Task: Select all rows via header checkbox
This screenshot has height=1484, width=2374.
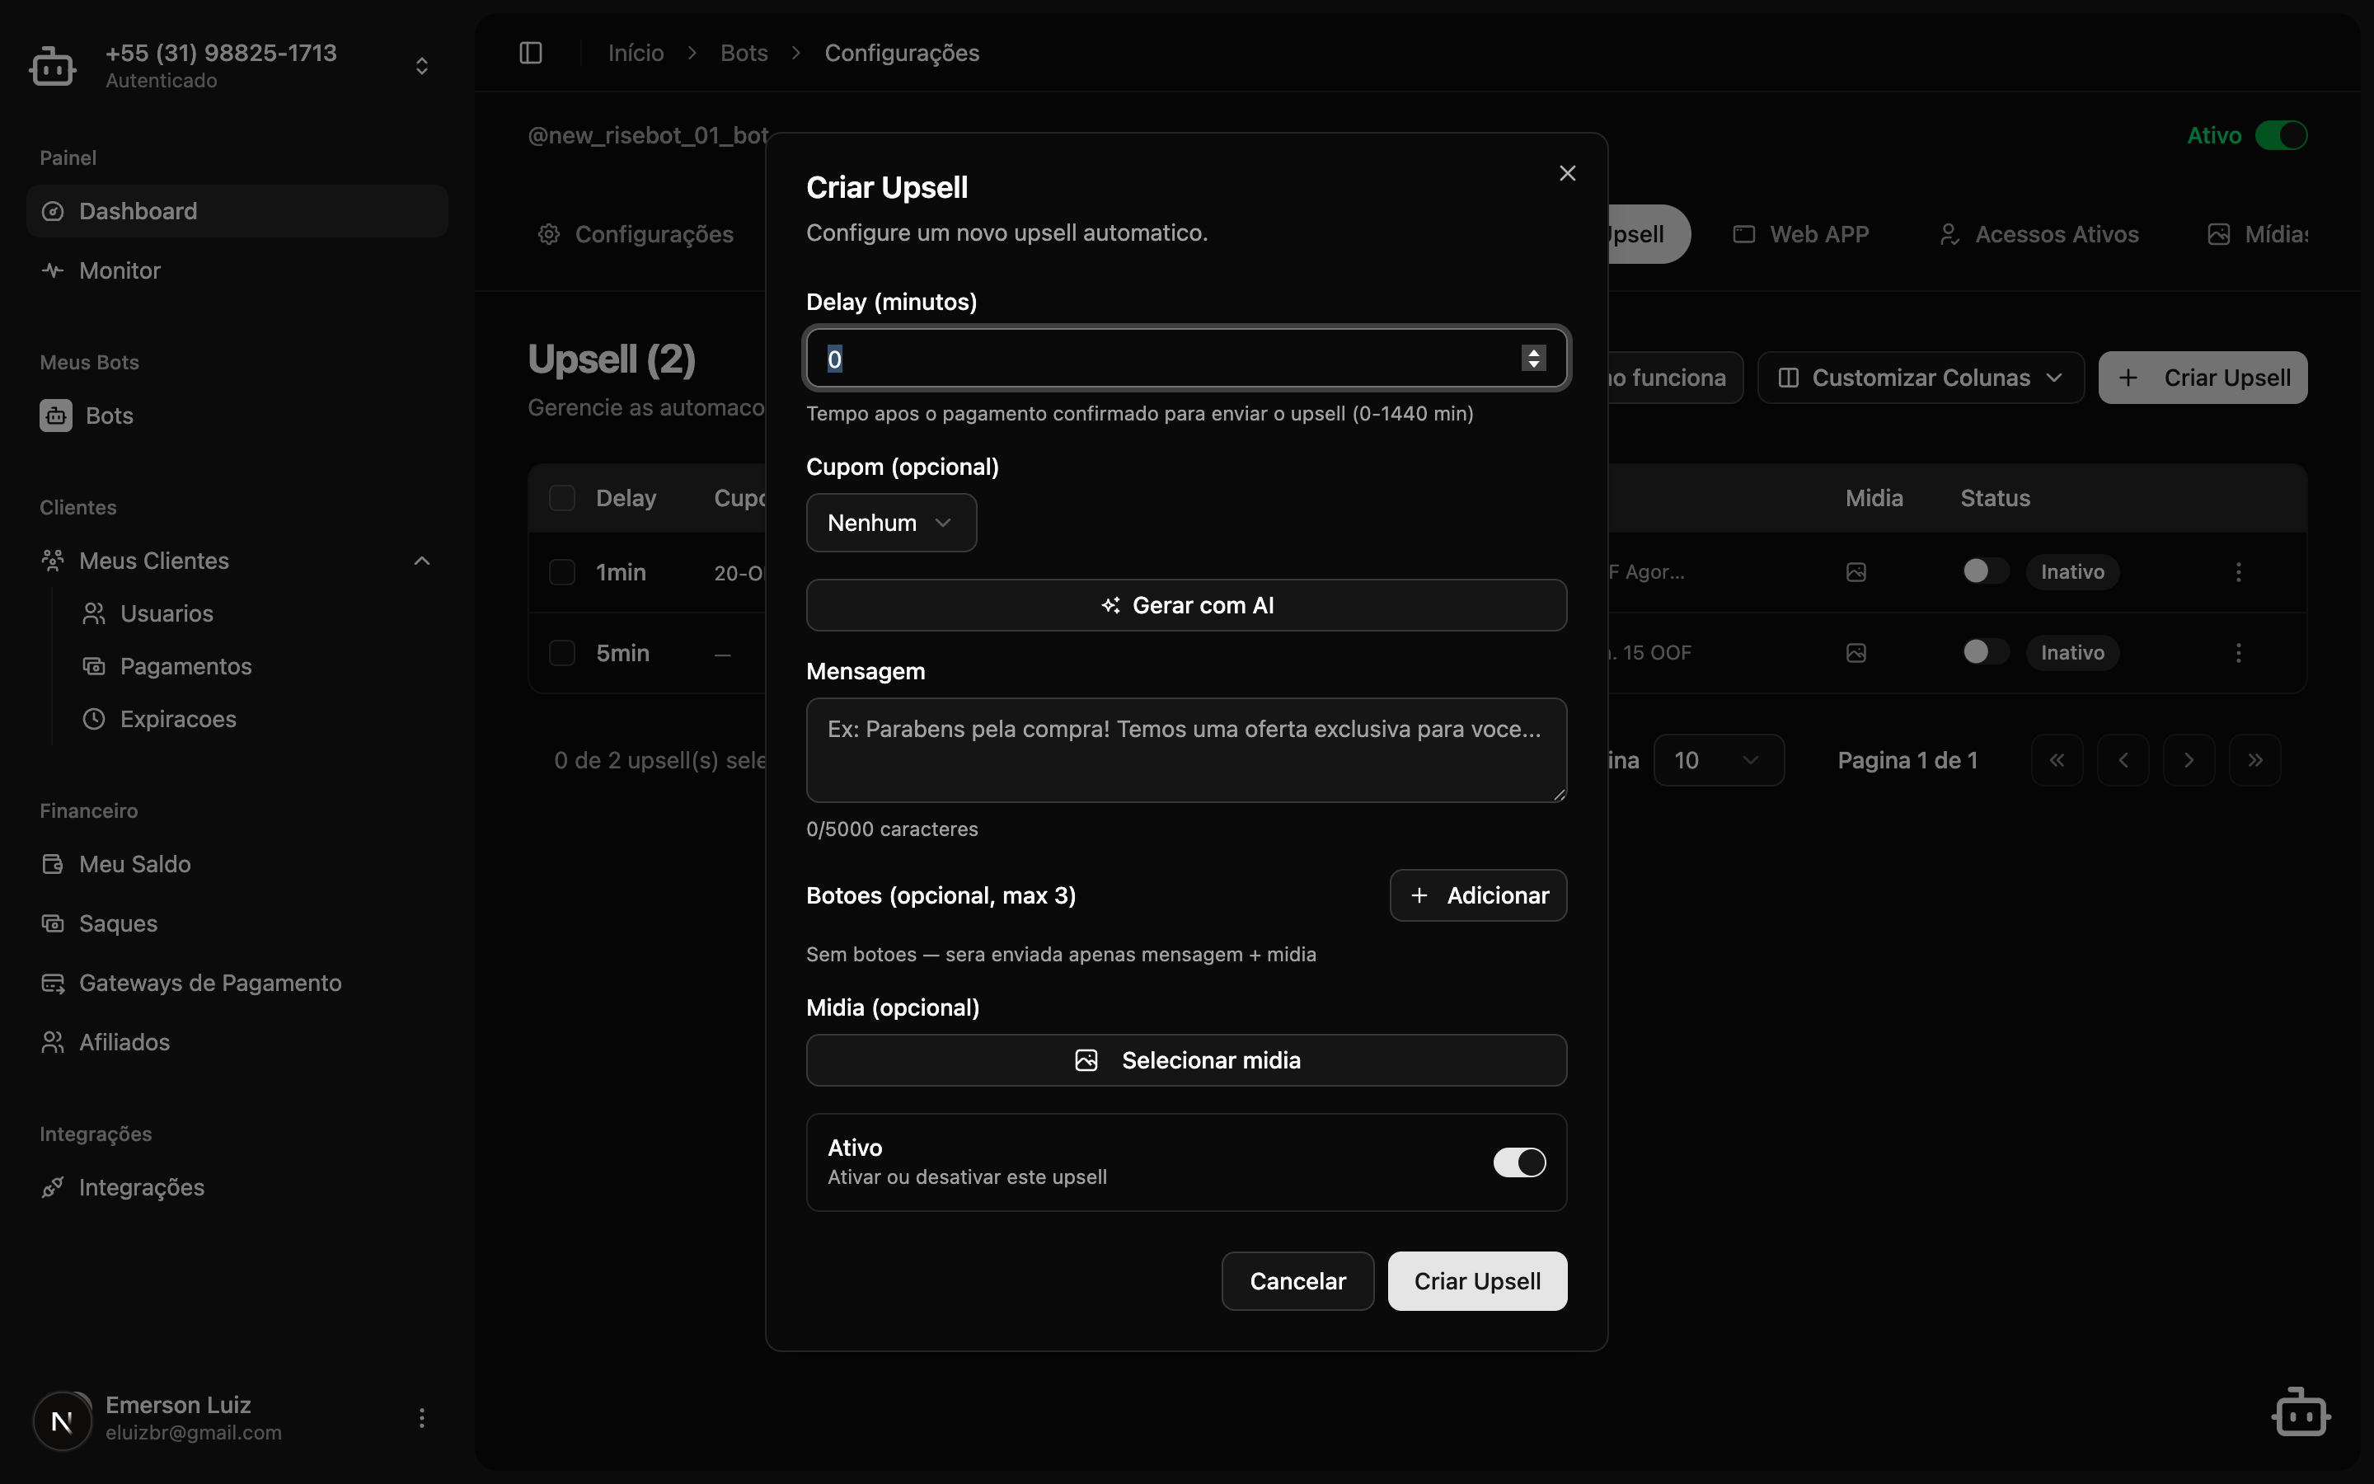Action: tap(562, 499)
